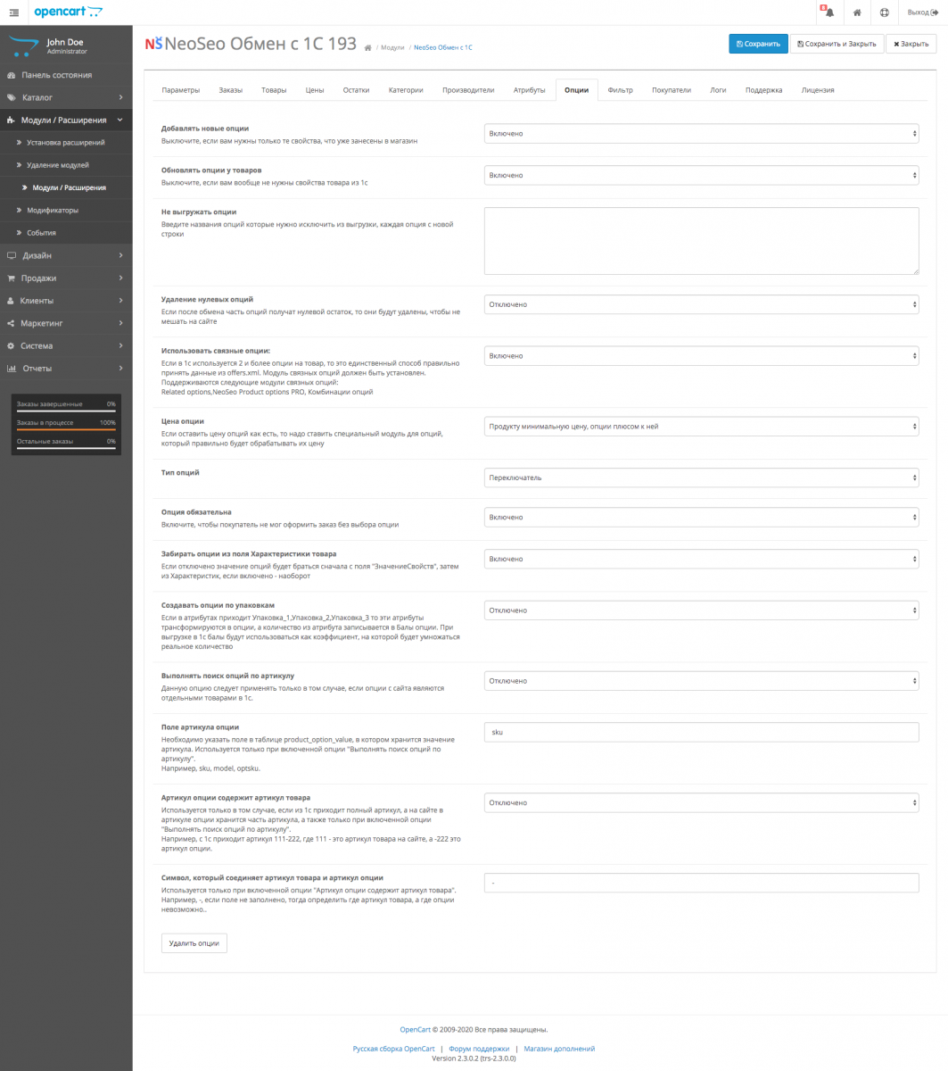Open Установка расширений in sidebar
948x1071 pixels.
[x=66, y=143]
